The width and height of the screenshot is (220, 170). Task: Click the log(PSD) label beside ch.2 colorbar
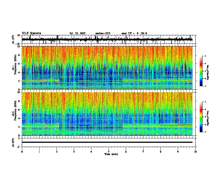208,118
